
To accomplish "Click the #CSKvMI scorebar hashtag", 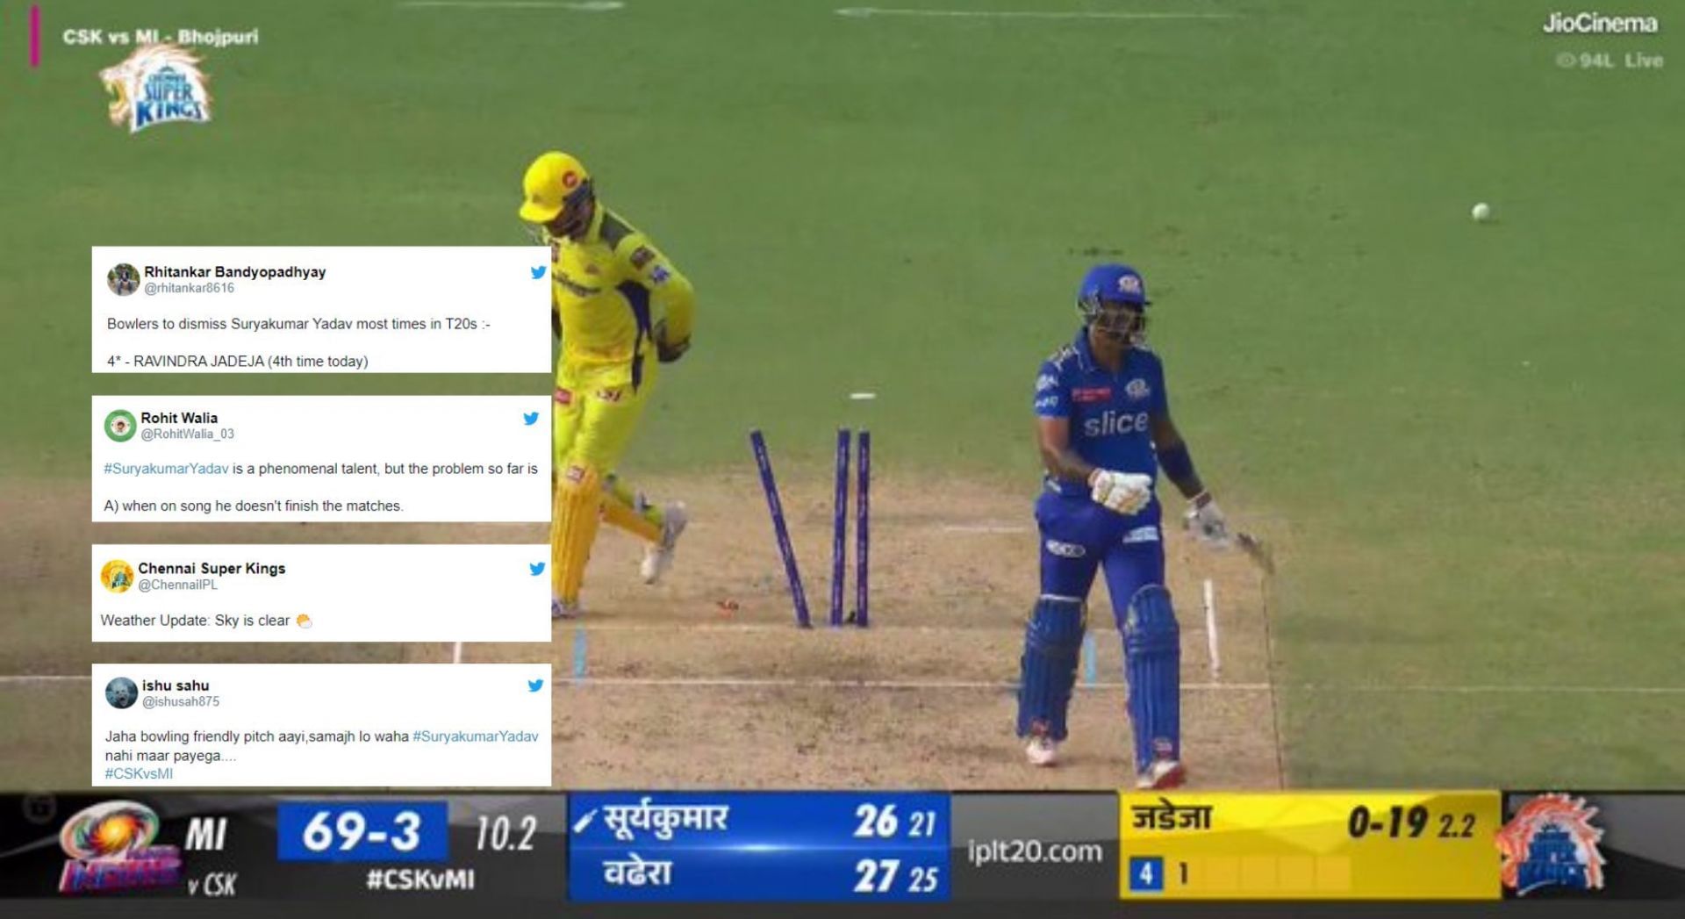I will point(420,879).
